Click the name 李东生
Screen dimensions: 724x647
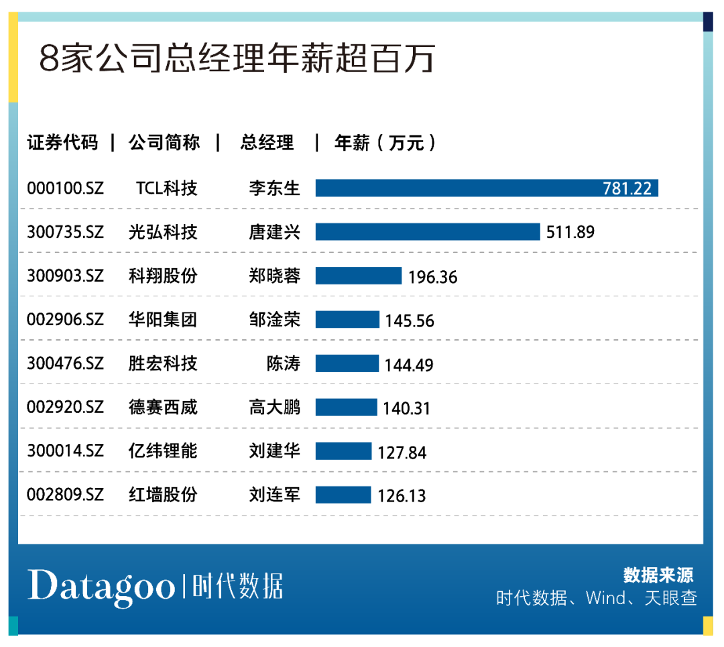[x=275, y=188]
